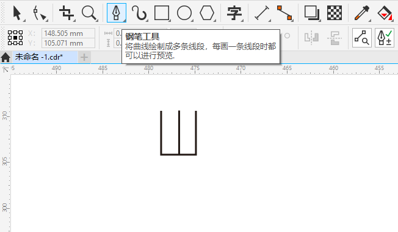The height and width of the screenshot is (232, 398).
Task: Select the Pen tool
Action: [x=116, y=13]
